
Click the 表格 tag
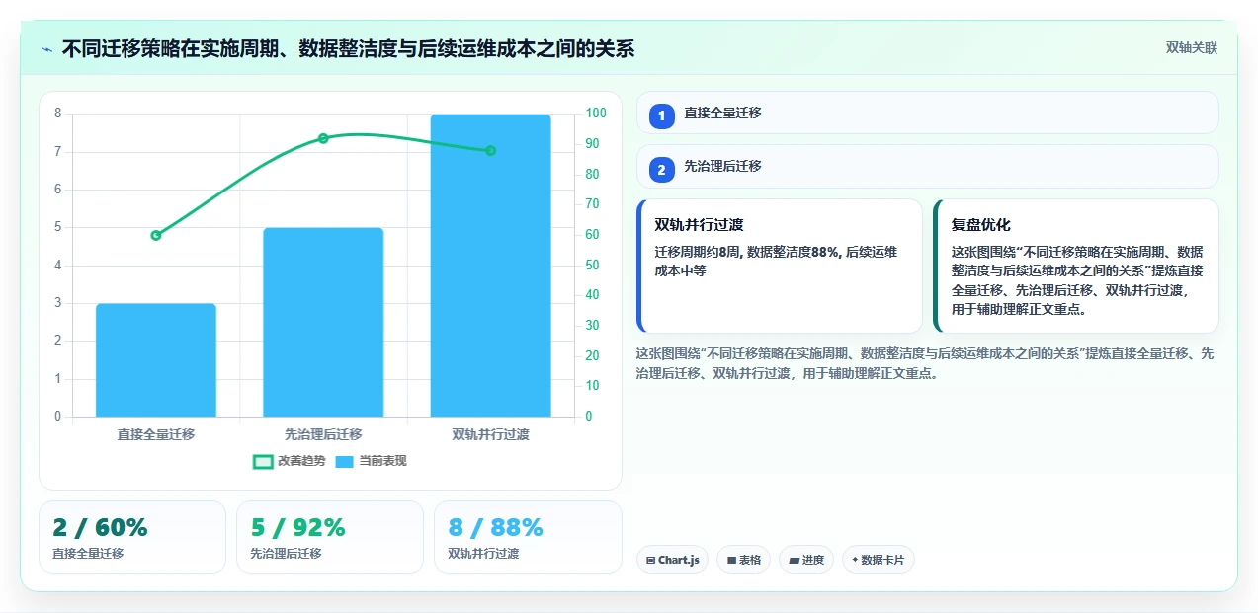(x=743, y=560)
